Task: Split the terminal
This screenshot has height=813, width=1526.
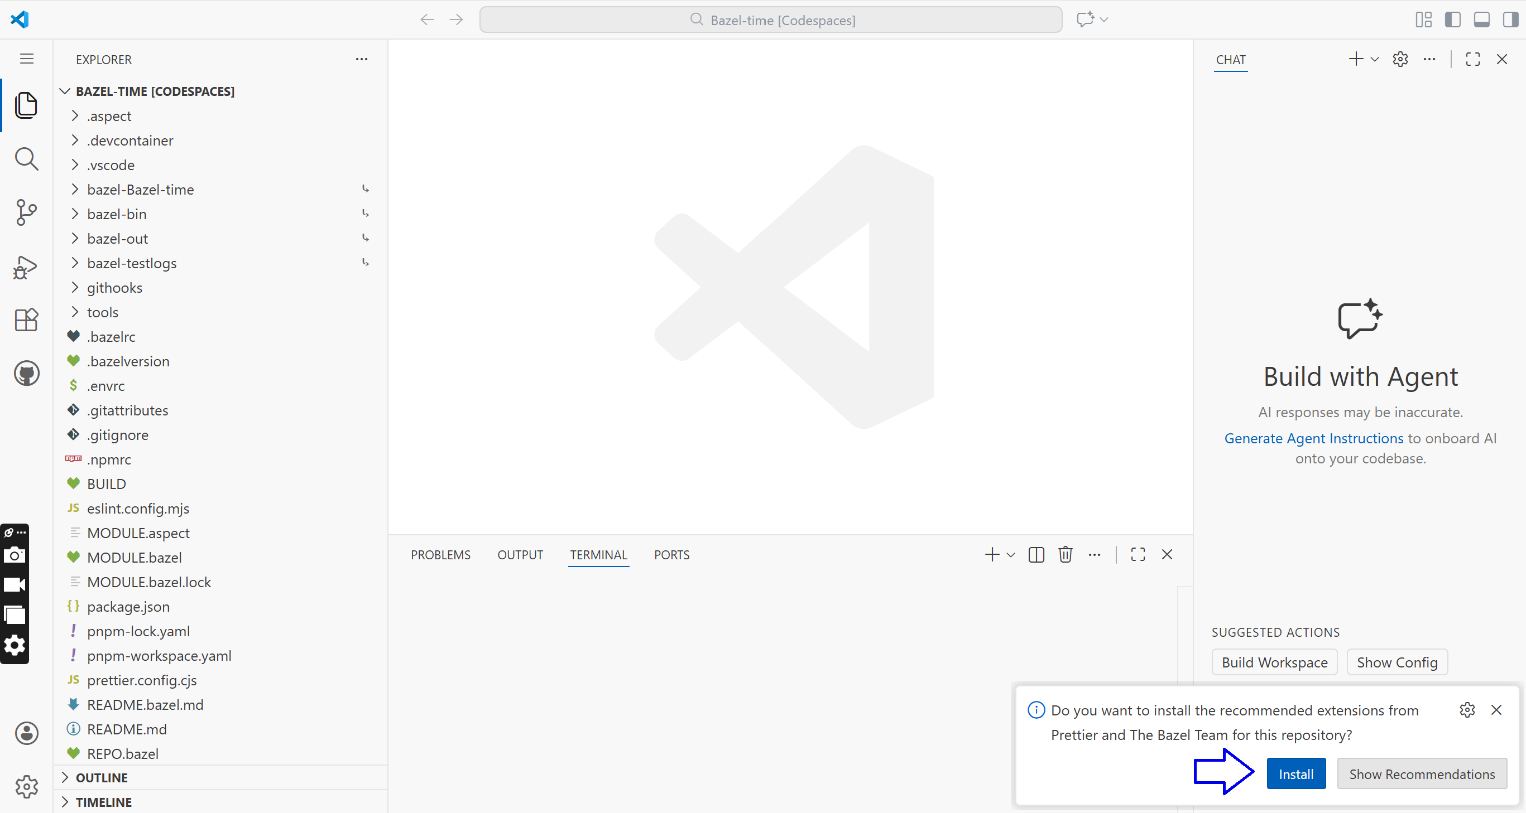Action: (x=1036, y=554)
